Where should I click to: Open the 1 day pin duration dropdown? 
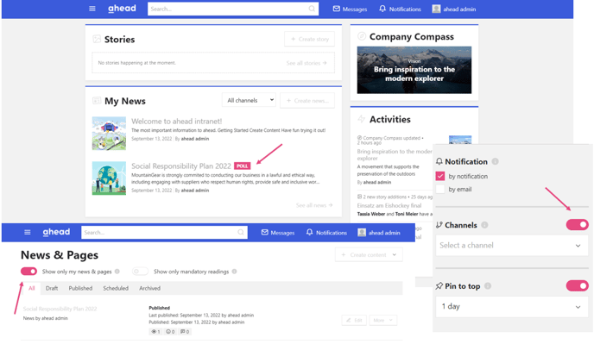click(512, 307)
